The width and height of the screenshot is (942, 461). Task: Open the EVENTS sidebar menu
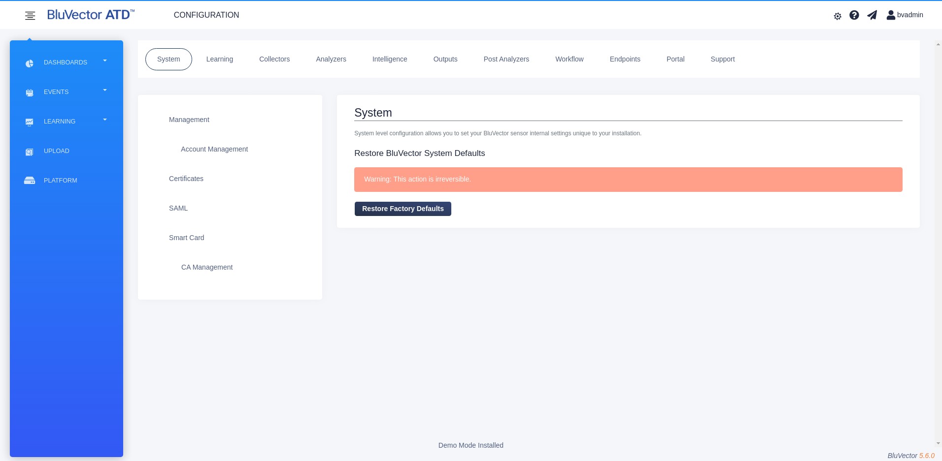[56, 92]
